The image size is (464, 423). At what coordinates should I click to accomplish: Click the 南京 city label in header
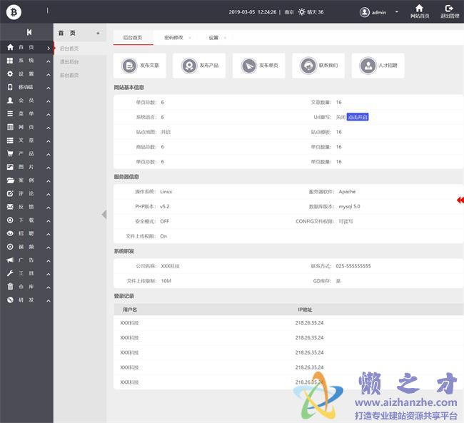[x=289, y=12]
